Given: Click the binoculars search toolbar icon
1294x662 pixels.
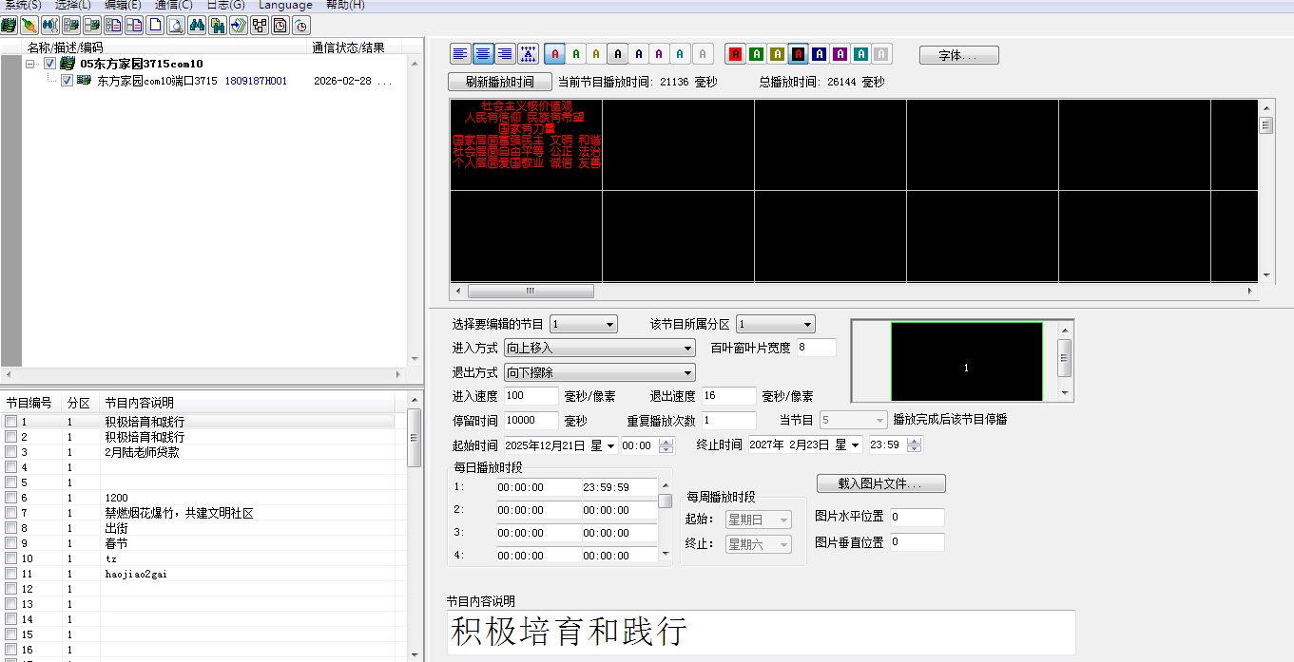Looking at the screenshot, I should pyautogui.click(x=197, y=26).
